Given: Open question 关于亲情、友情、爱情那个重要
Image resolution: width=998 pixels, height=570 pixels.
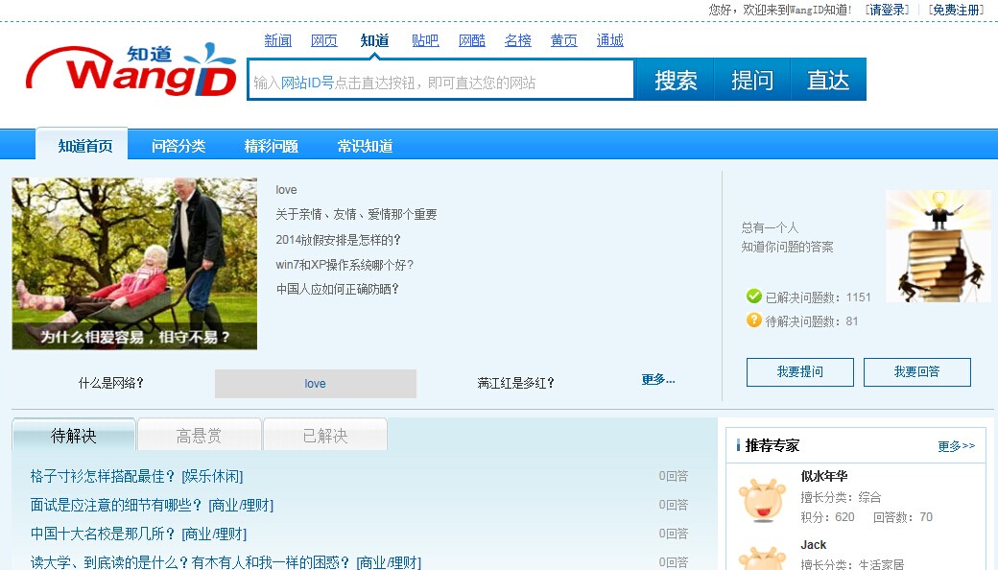Looking at the screenshot, I should click(356, 214).
